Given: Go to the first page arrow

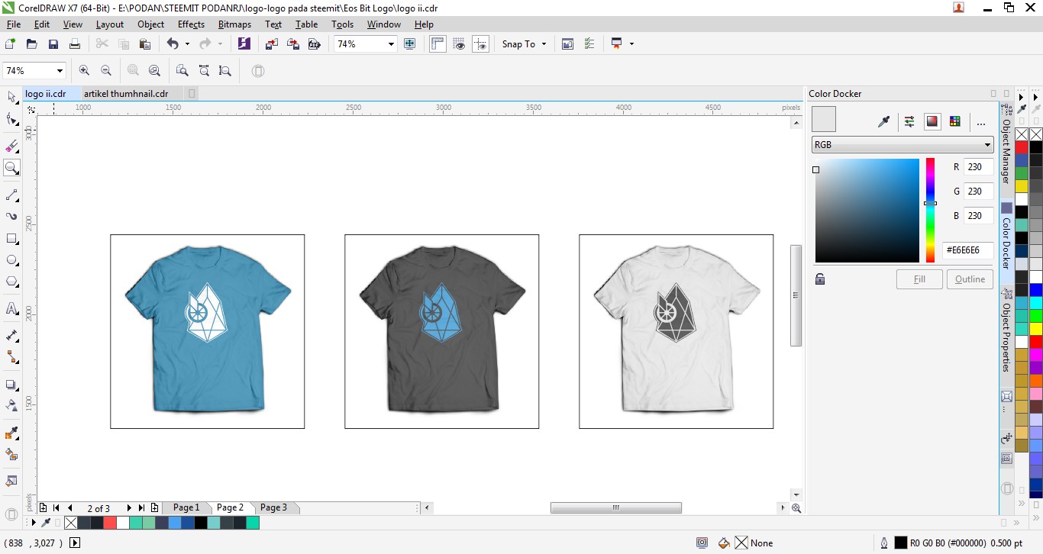Looking at the screenshot, I should (x=56, y=507).
